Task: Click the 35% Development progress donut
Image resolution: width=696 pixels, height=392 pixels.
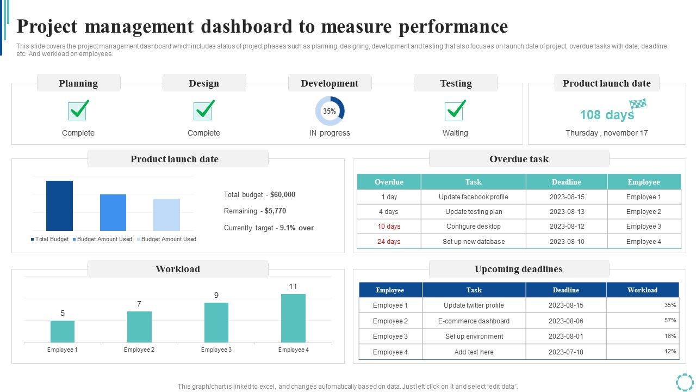Action: 330,111
